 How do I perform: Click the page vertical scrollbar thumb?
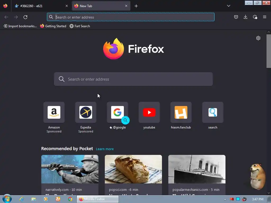click(269, 51)
